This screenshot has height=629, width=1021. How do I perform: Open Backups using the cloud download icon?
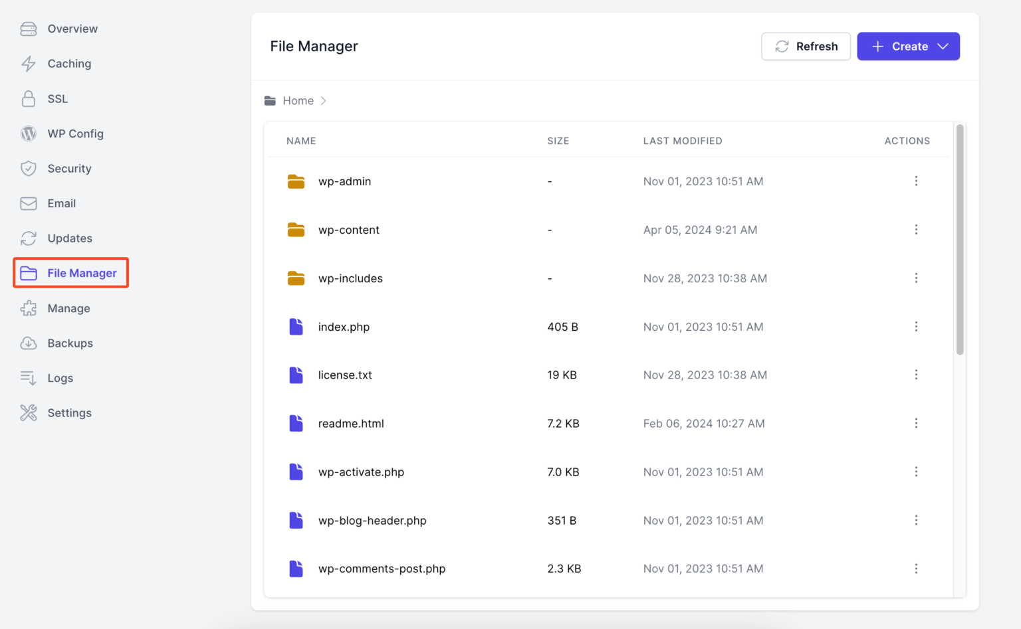click(x=28, y=343)
